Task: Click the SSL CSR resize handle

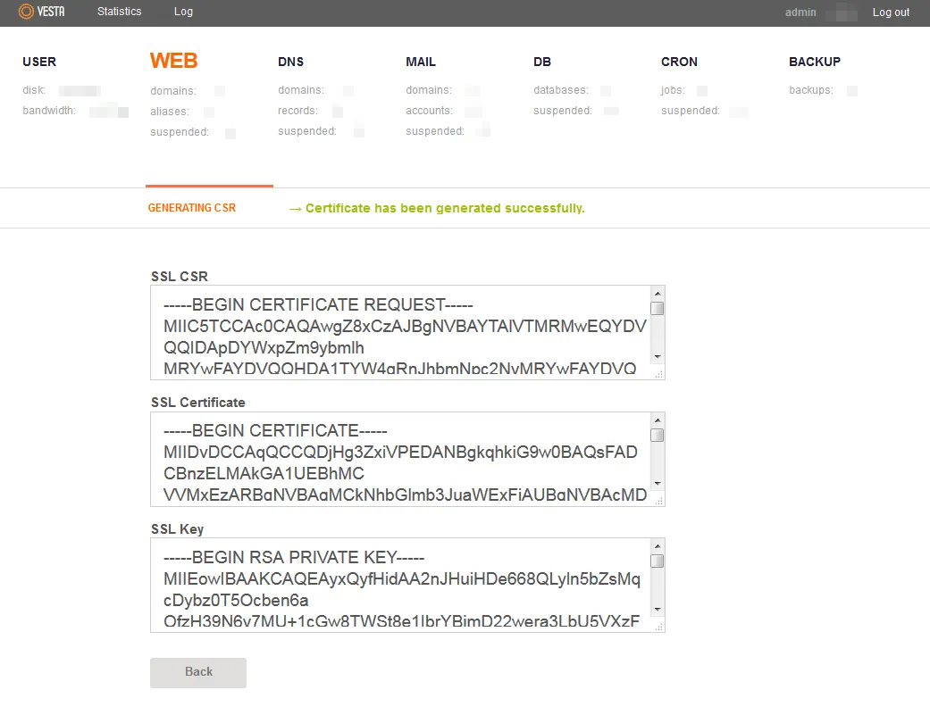Action: point(658,374)
